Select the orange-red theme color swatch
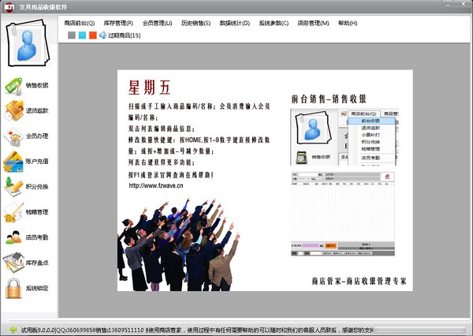The image size is (473, 336). [x=93, y=35]
